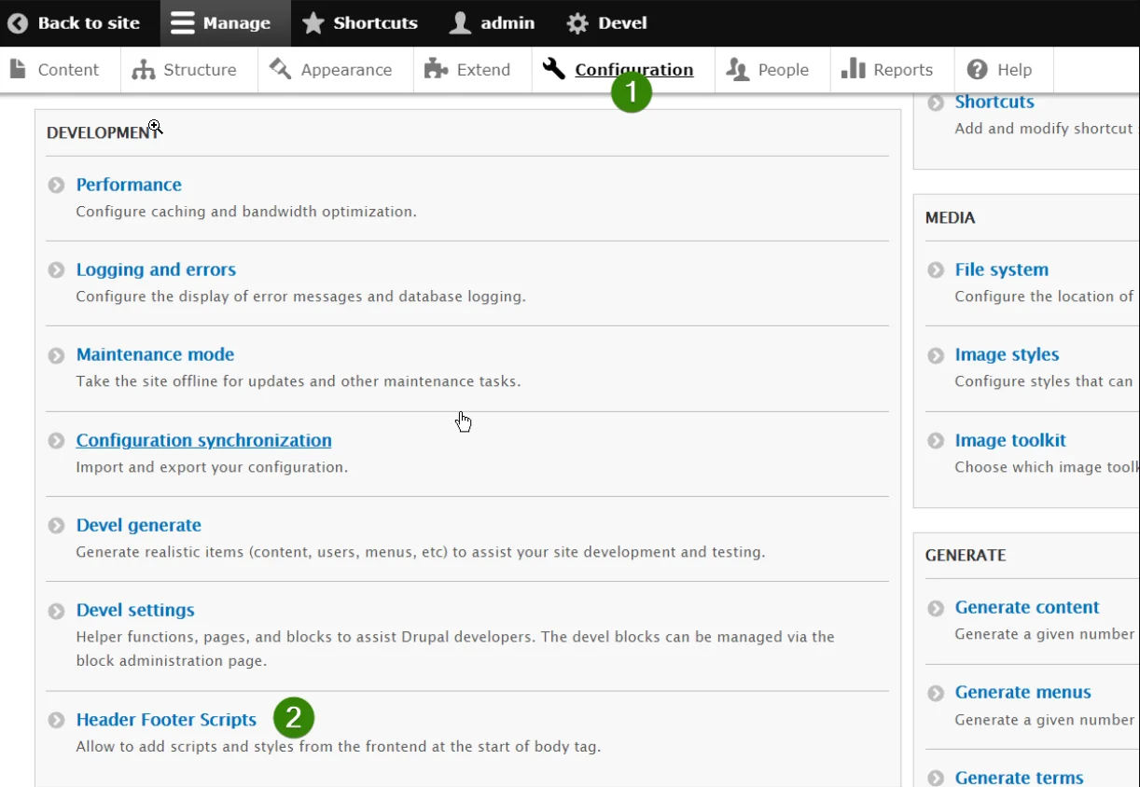
Task: Click the Maintenance mode entry
Action: 155,354
